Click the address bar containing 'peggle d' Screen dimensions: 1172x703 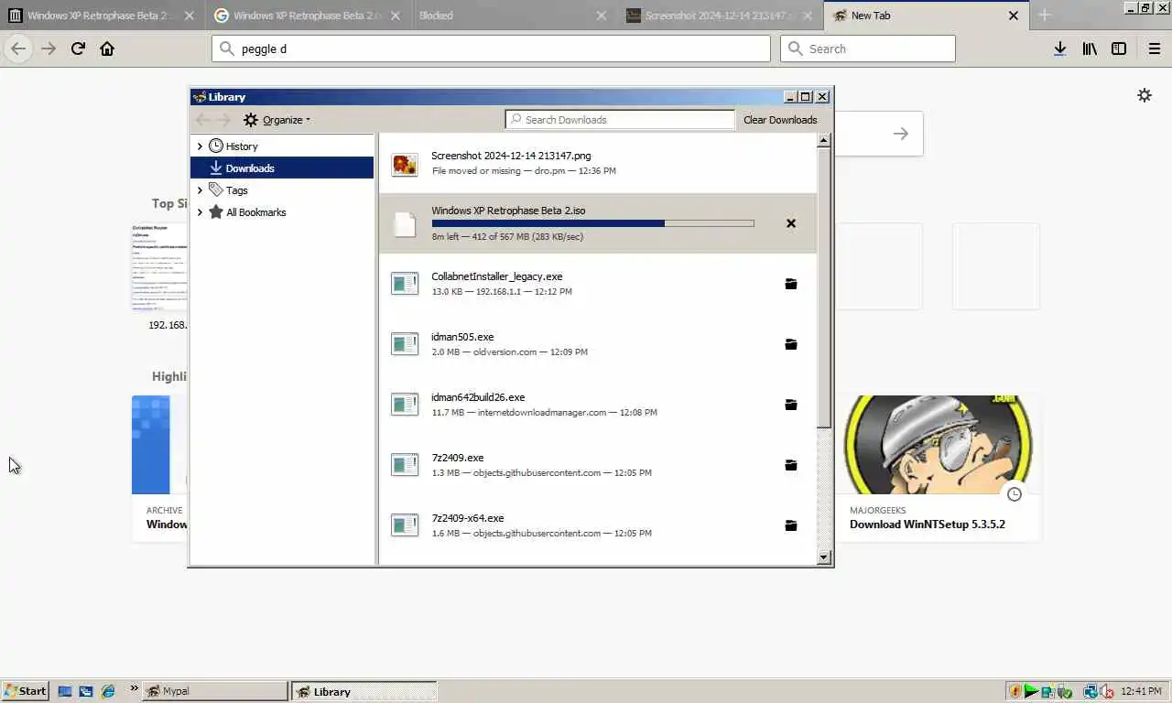pyautogui.click(x=491, y=49)
